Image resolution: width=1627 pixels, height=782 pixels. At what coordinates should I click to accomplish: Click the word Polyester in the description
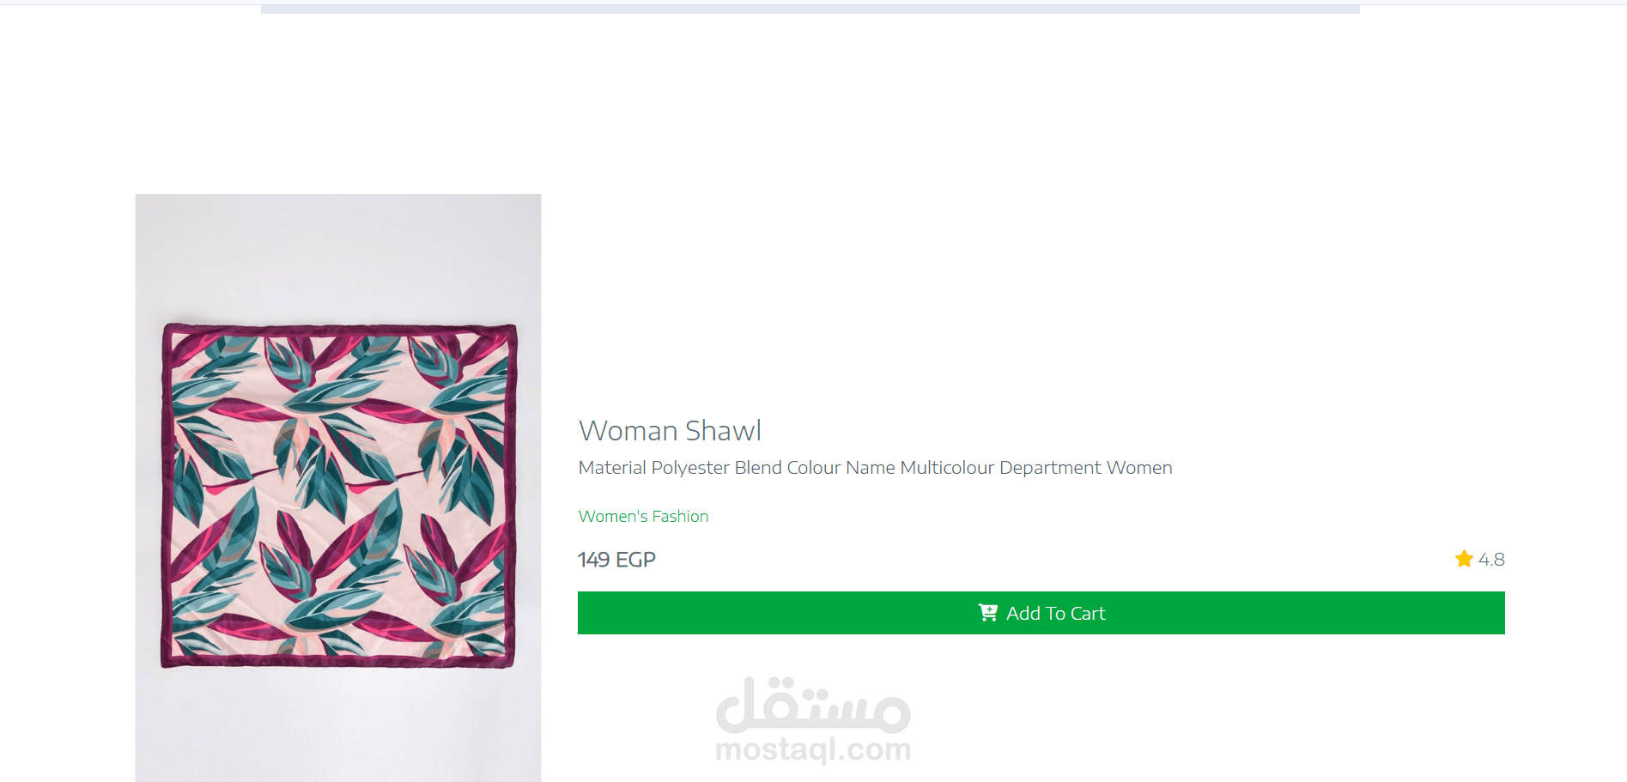point(690,468)
